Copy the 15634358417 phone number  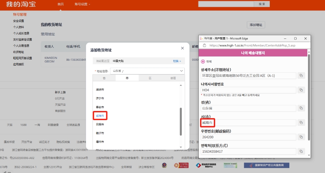[301, 151]
